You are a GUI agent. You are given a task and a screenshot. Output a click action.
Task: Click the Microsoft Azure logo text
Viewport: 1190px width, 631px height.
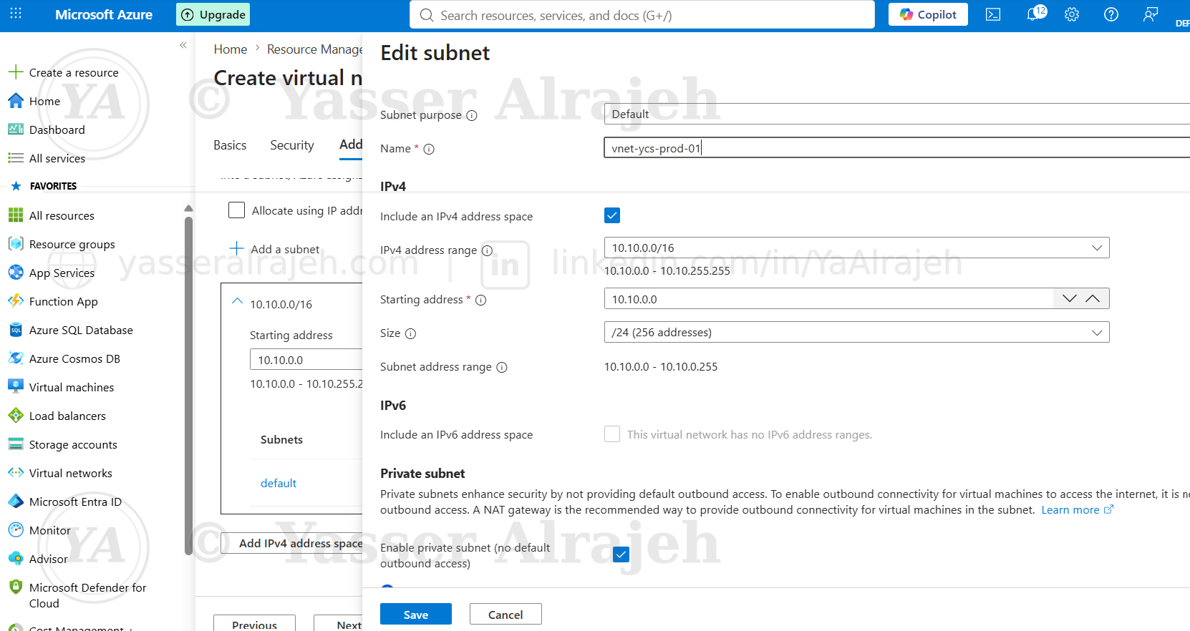coord(104,14)
